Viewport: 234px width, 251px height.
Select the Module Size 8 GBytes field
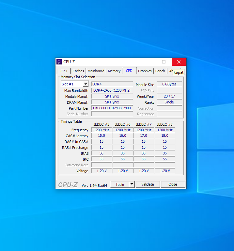pos(169,84)
